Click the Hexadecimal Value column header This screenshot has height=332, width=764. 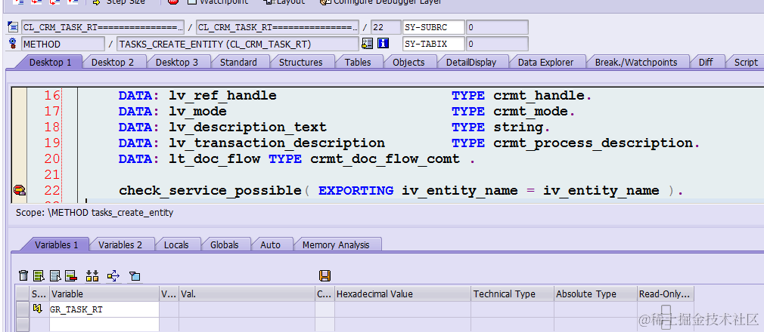pos(402,294)
